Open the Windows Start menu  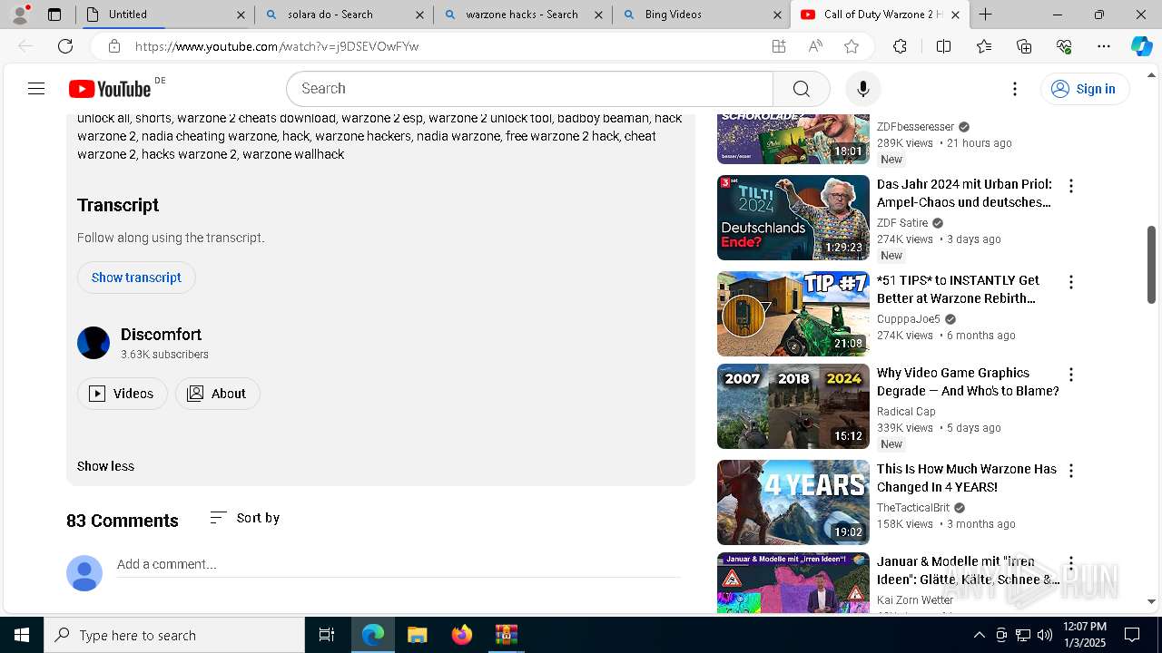point(22,635)
